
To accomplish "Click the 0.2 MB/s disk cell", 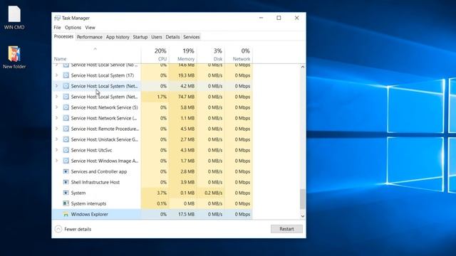I will [x=211, y=193].
